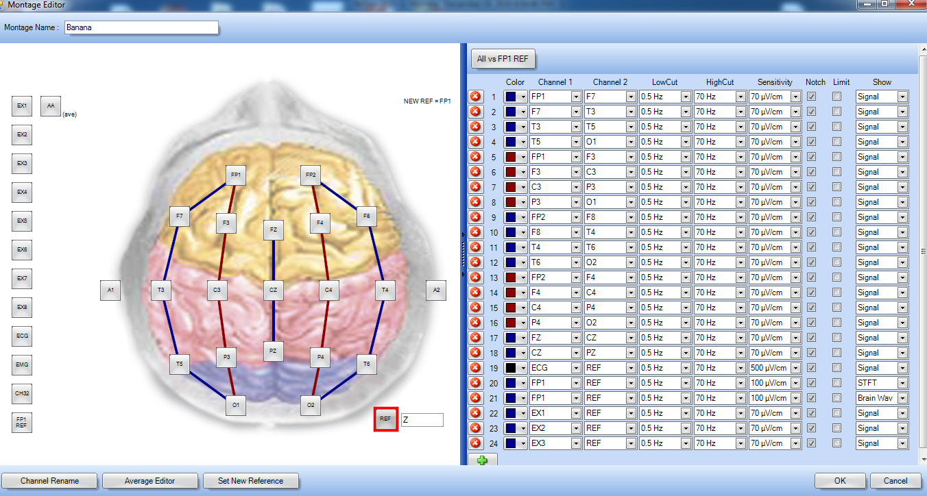Open black color swatch for ECG row 19

tap(516, 369)
